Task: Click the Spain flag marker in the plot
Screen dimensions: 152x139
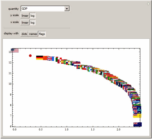Action: 62,62
